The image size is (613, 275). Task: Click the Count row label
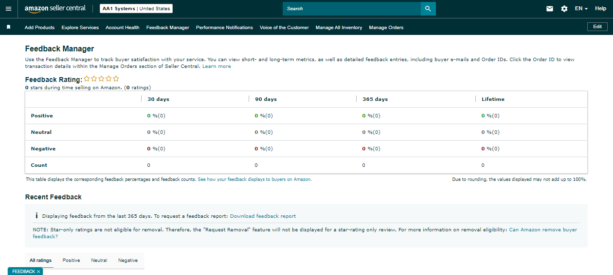coord(39,165)
